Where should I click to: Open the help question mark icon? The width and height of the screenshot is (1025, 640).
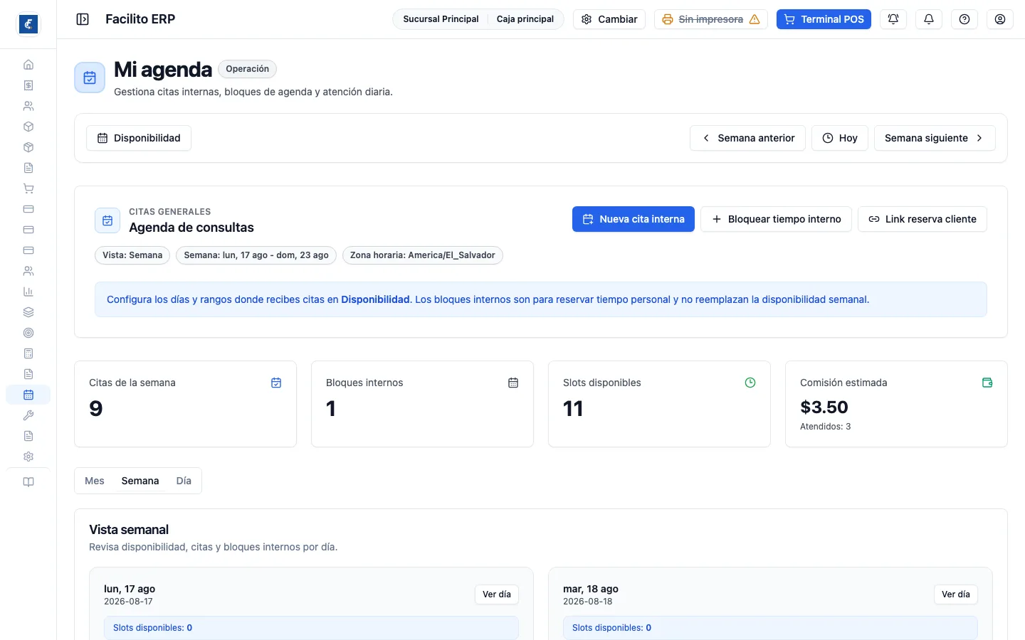[x=964, y=19]
